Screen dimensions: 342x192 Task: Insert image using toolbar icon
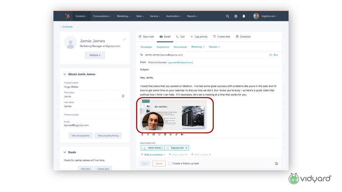154,134
